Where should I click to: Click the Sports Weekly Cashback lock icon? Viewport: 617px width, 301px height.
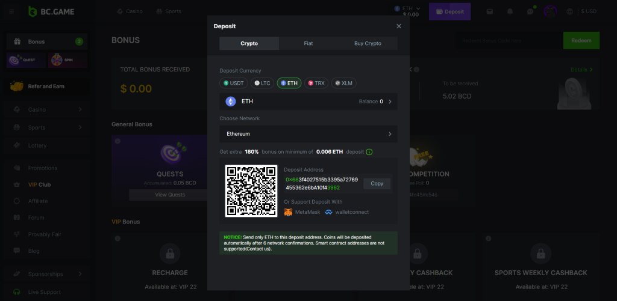click(x=540, y=254)
